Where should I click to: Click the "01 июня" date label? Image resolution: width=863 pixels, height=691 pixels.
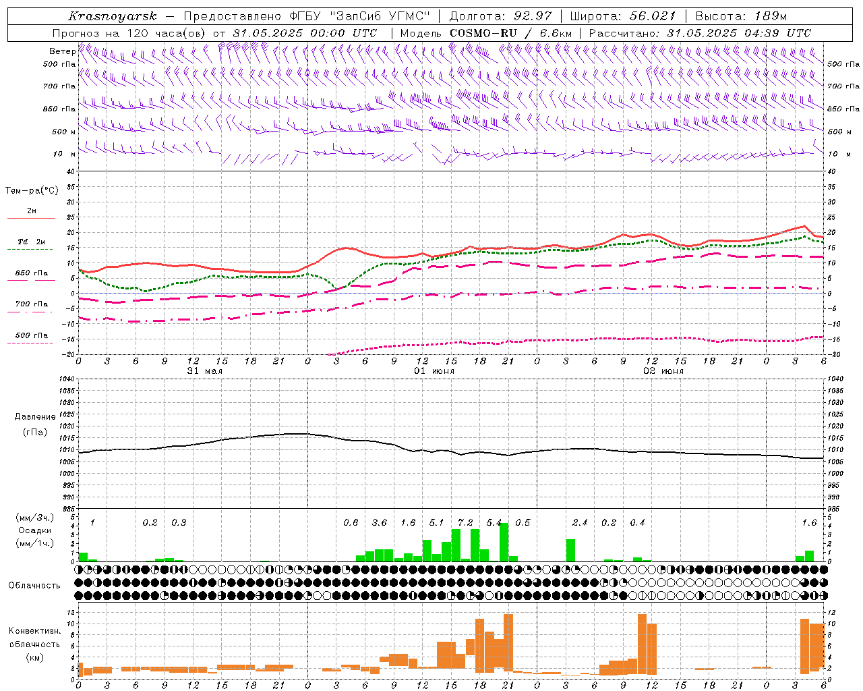click(x=434, y=371)
